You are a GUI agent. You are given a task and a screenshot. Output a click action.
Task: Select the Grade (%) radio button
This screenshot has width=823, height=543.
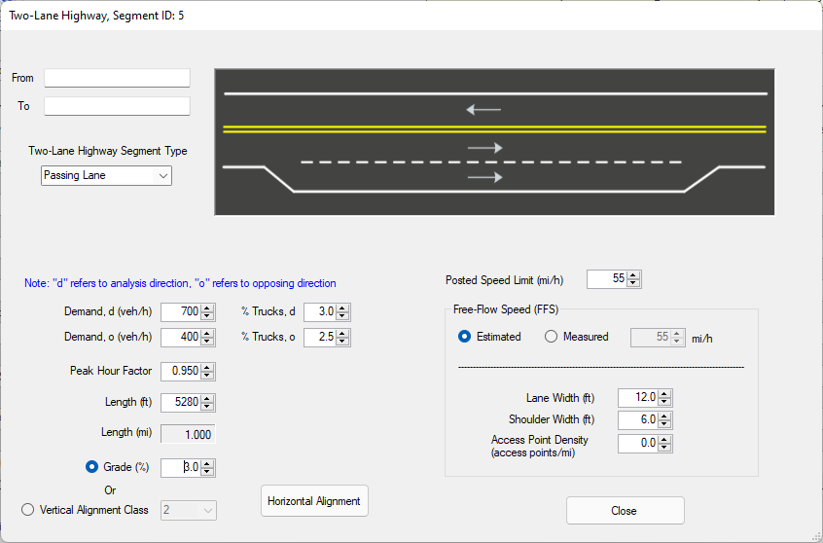(91, 467)
